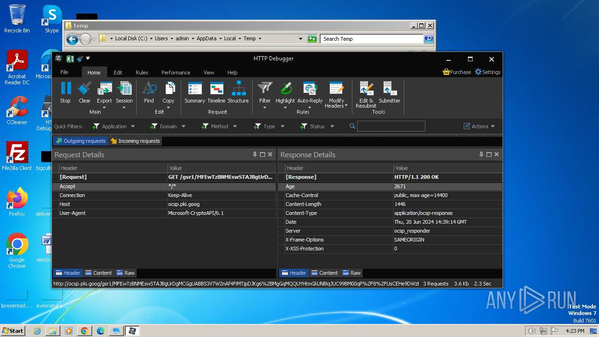599x337 pixels.
Task: Pin the Request Details panel
Action: pyautogui.click(x=255, y=154)
